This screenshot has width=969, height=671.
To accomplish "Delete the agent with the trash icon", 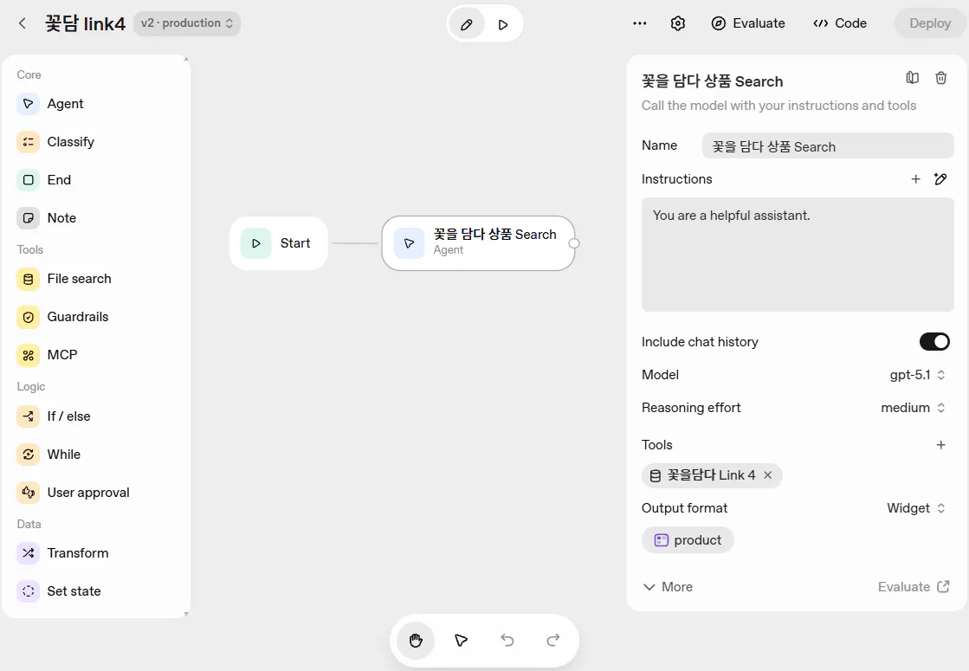I will [x=941, y=77].
